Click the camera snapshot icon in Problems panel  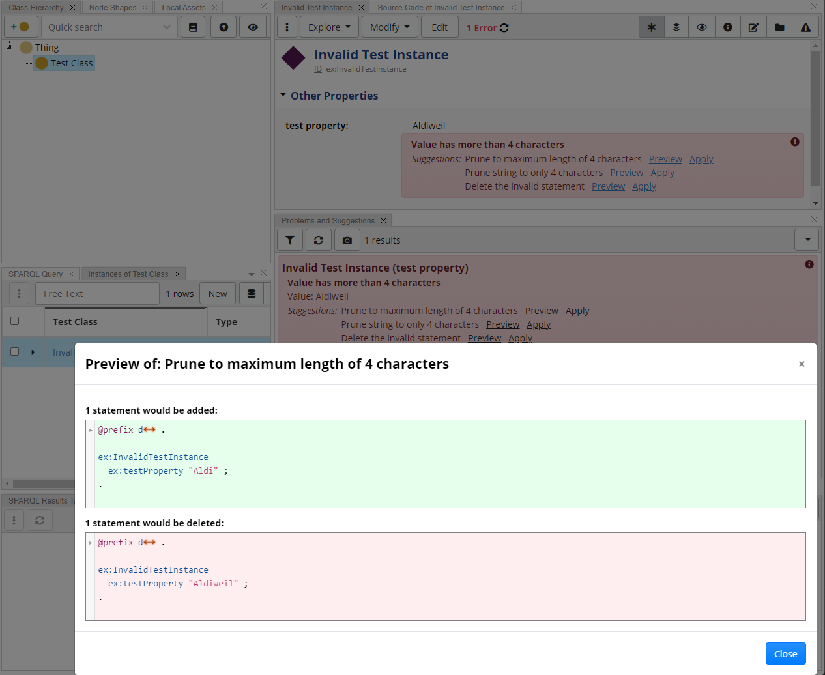[x=347, y=240]
